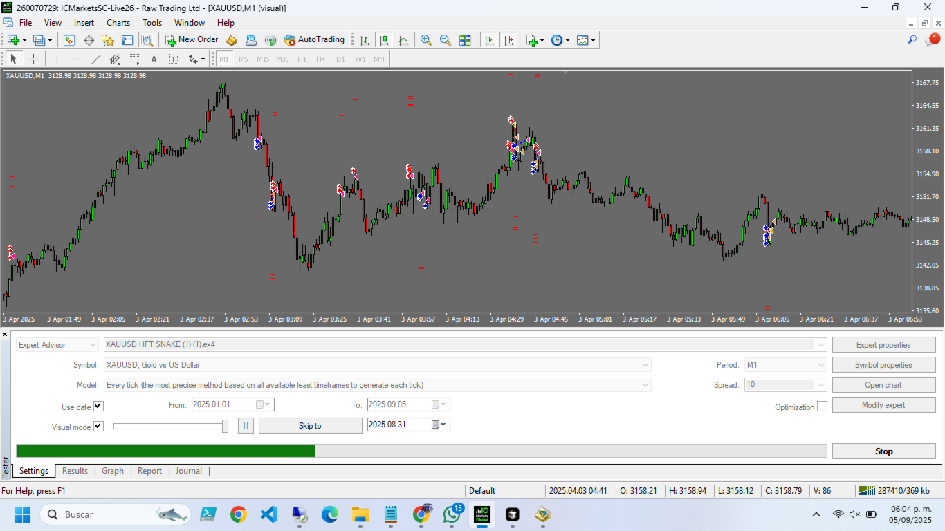The height and width of the screenshot is (531, 945).
Task: Switch to the Graph tab
Action: [x=113, y=471]
